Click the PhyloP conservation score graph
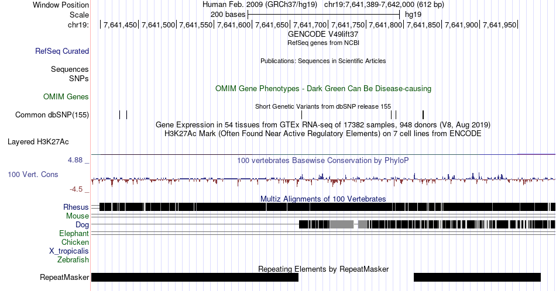 tap(323, 179)
